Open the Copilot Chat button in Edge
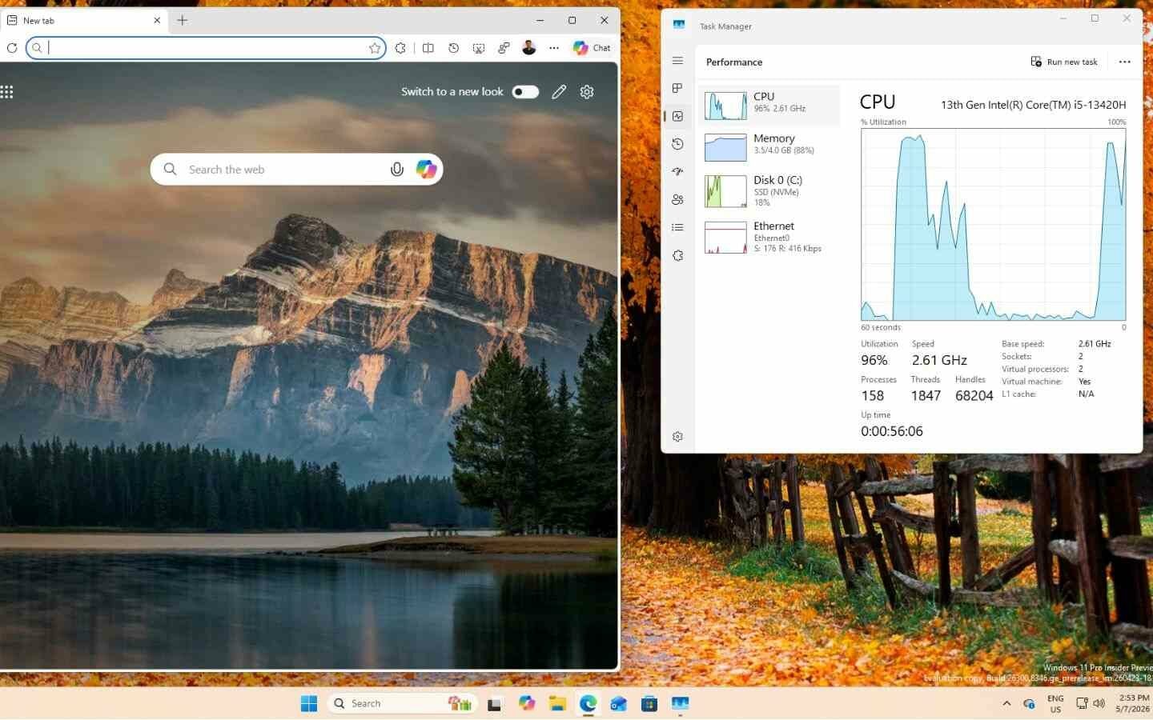This screenshot has width=1153, height=720. tap(592, 48)
